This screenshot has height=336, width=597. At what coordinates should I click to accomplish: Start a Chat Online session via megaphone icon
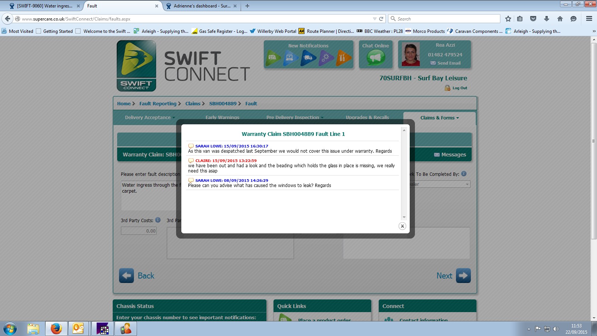pyautogui.click(x=375, y=57)
